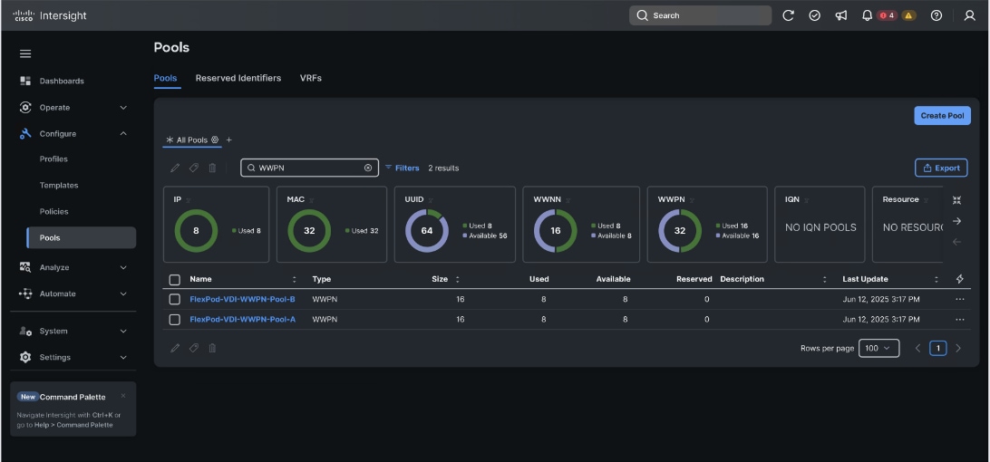
Task: Dismiss the Command Palette notice
Action: click(x=123, y=396)
